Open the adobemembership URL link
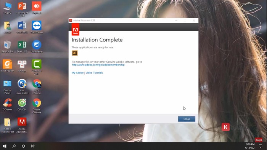267x150 pixels. 98,65
